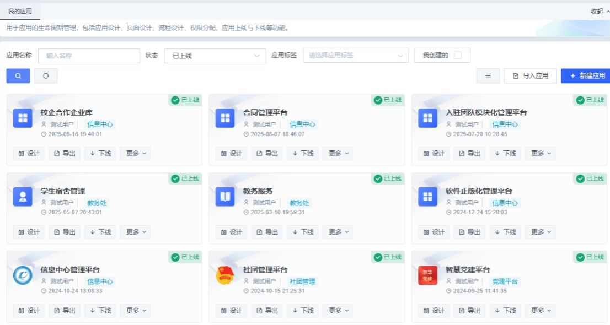
Task: Click timestamp 2024-12-24 15:28:03
Action: click(x=480, y=212)
